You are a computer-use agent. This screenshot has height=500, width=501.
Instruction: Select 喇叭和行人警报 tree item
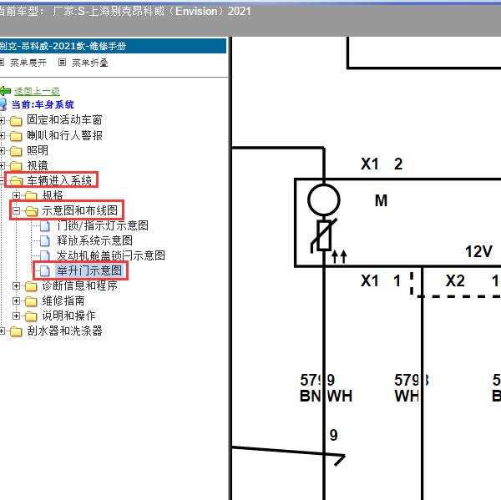click(x=64, y=135)
